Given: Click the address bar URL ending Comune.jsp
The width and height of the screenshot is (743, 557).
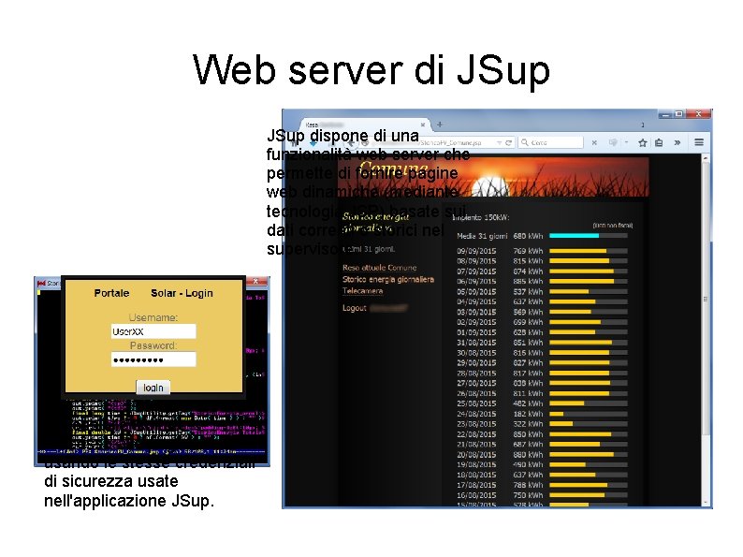Looking at the screenshot, I should pos(450,142).
